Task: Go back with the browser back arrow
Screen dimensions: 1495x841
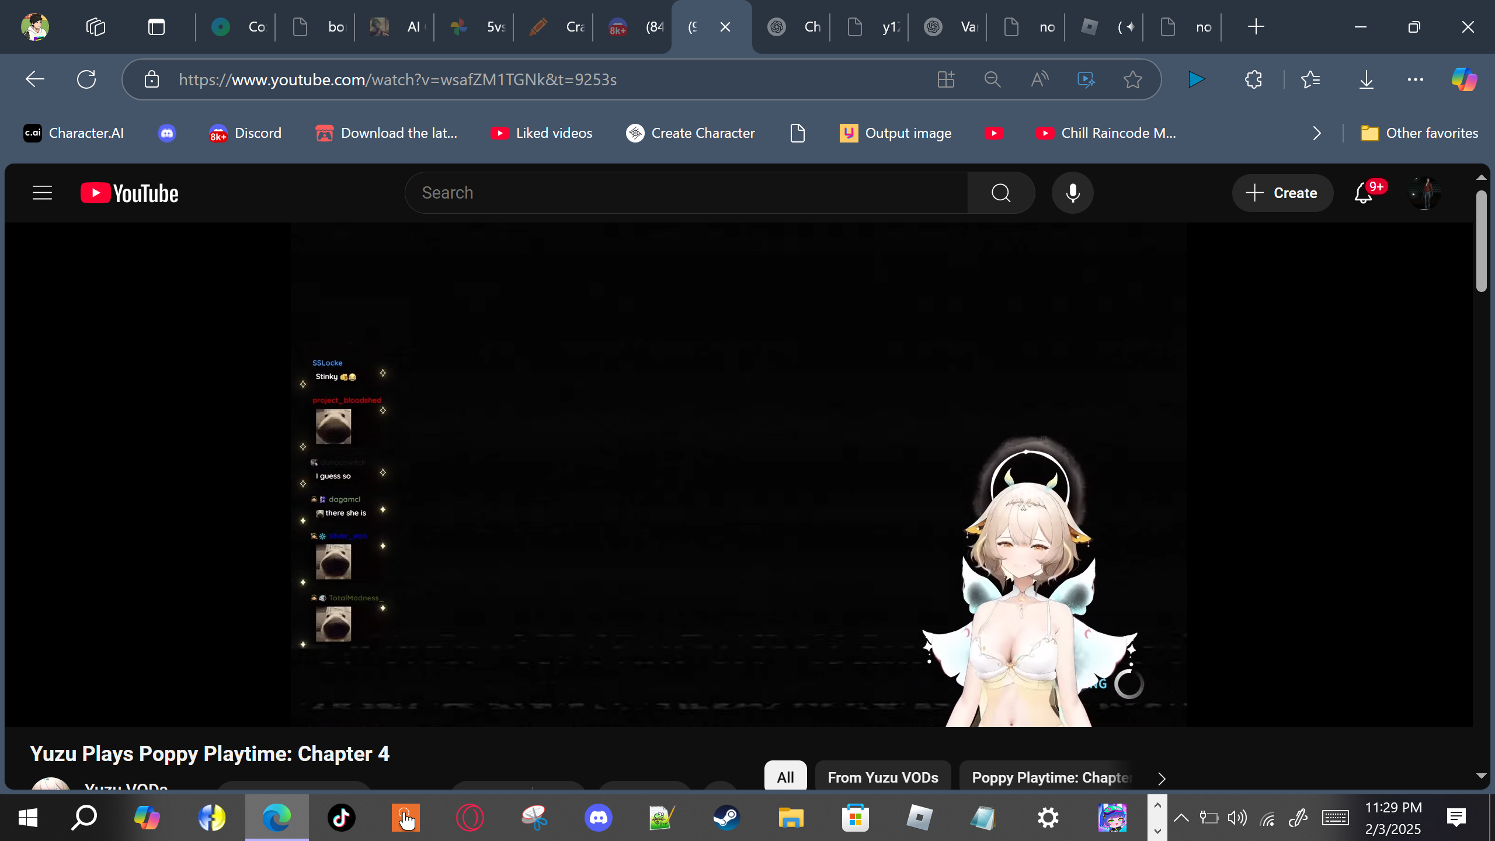Action: coord(35,79)
